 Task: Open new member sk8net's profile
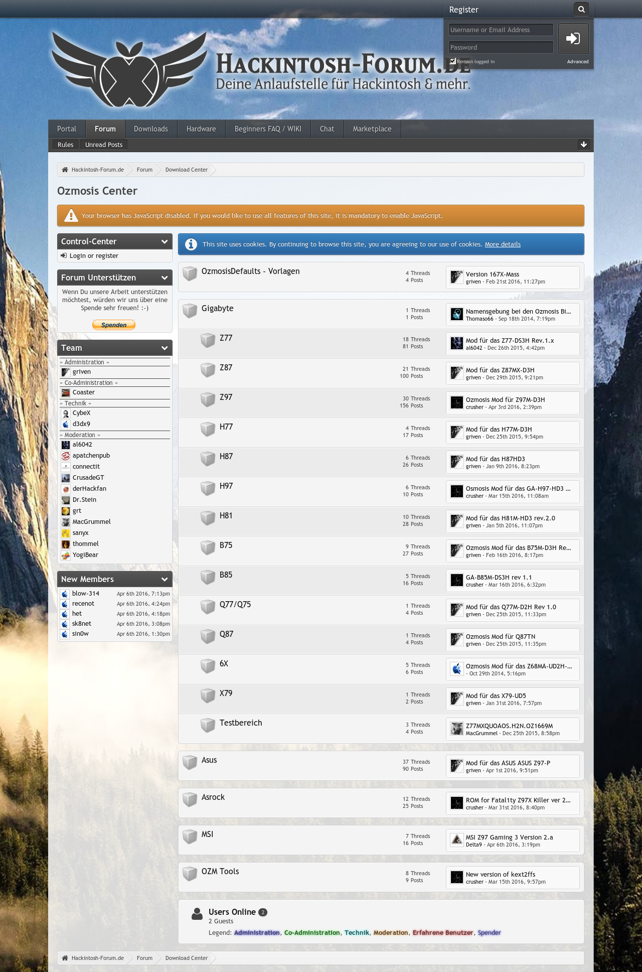(x=82, y=624)
